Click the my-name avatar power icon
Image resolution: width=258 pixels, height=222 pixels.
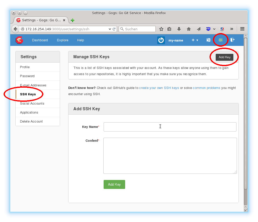click(x=161, y=40)
